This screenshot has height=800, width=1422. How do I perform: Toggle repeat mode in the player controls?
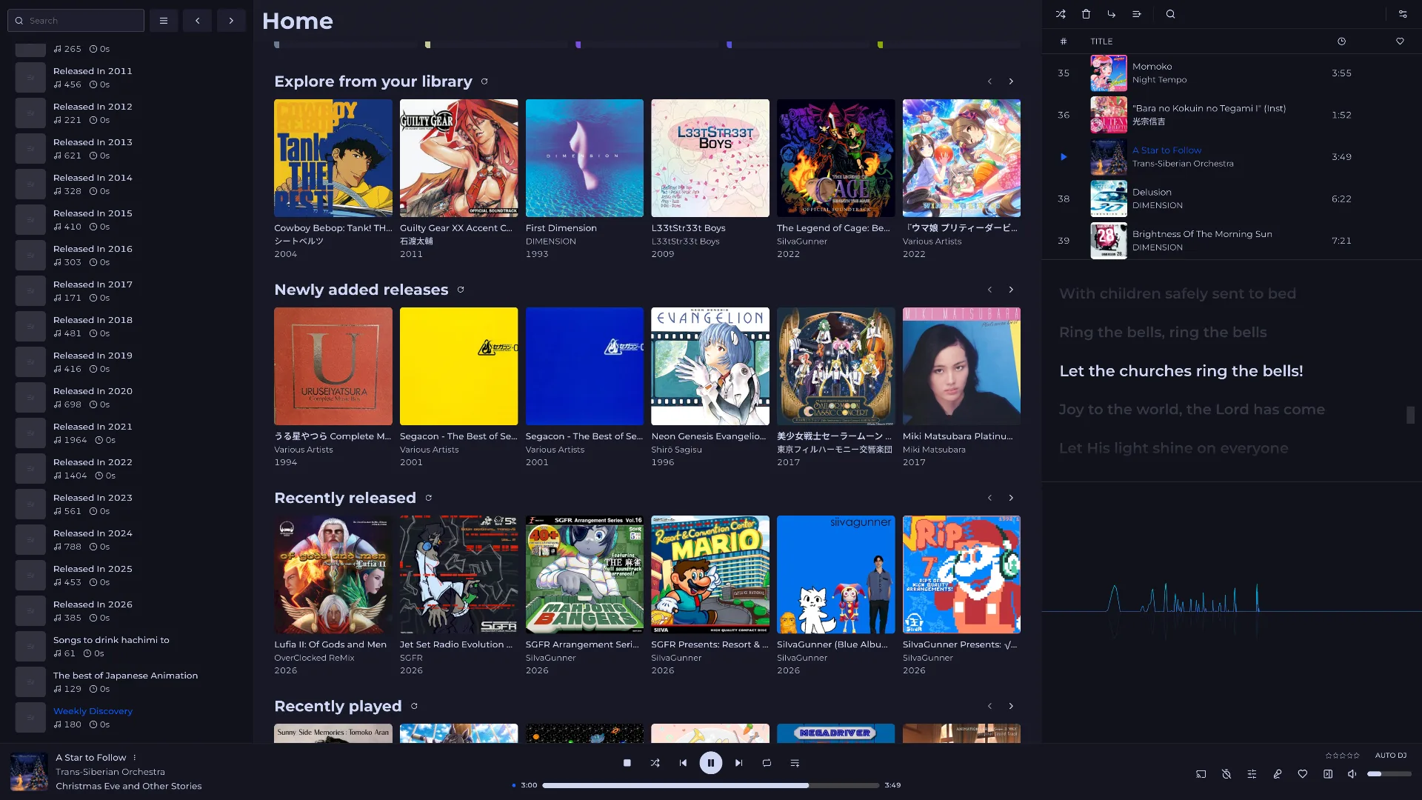click(x=767, y=763)
